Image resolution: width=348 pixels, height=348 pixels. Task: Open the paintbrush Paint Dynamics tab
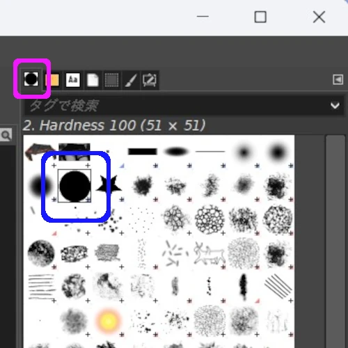(131, 80)
